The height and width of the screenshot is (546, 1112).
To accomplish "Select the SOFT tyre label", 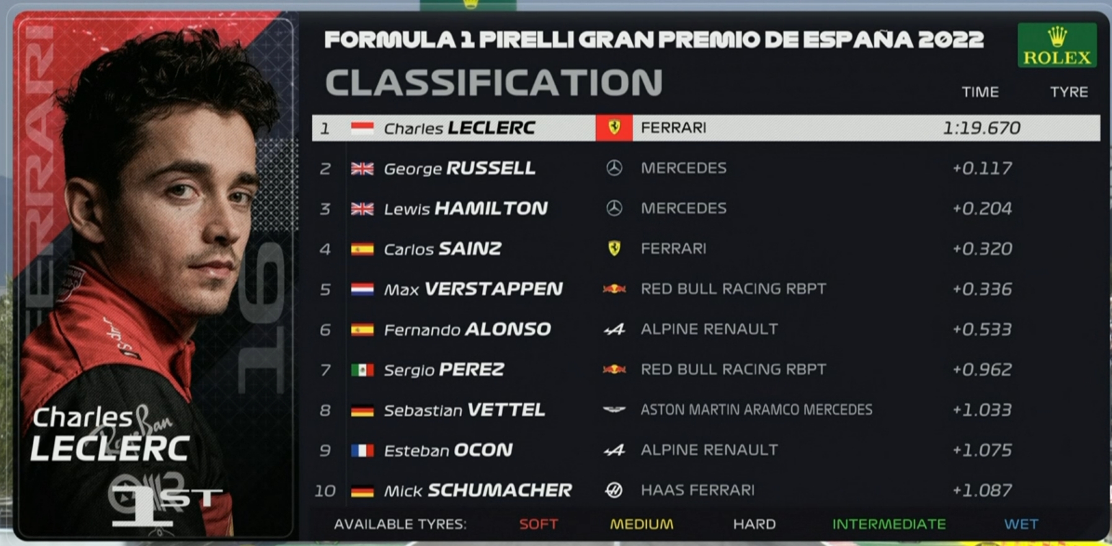I will click(x=538, y=524).
